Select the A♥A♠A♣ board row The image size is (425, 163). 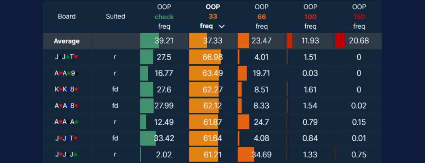click(x=67, y=122)
